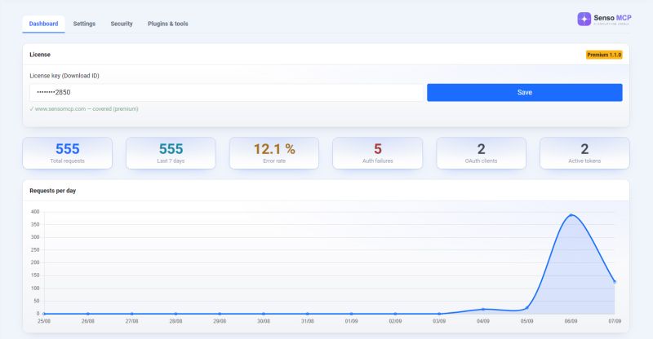Select the 31/08 chart data point
This screenshot has width=653, height=339.
point(308,314)
